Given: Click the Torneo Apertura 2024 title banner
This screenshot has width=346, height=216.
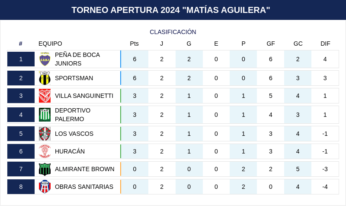Looking at the screenshot, I should pyautogui.click(x=173, y=10).
